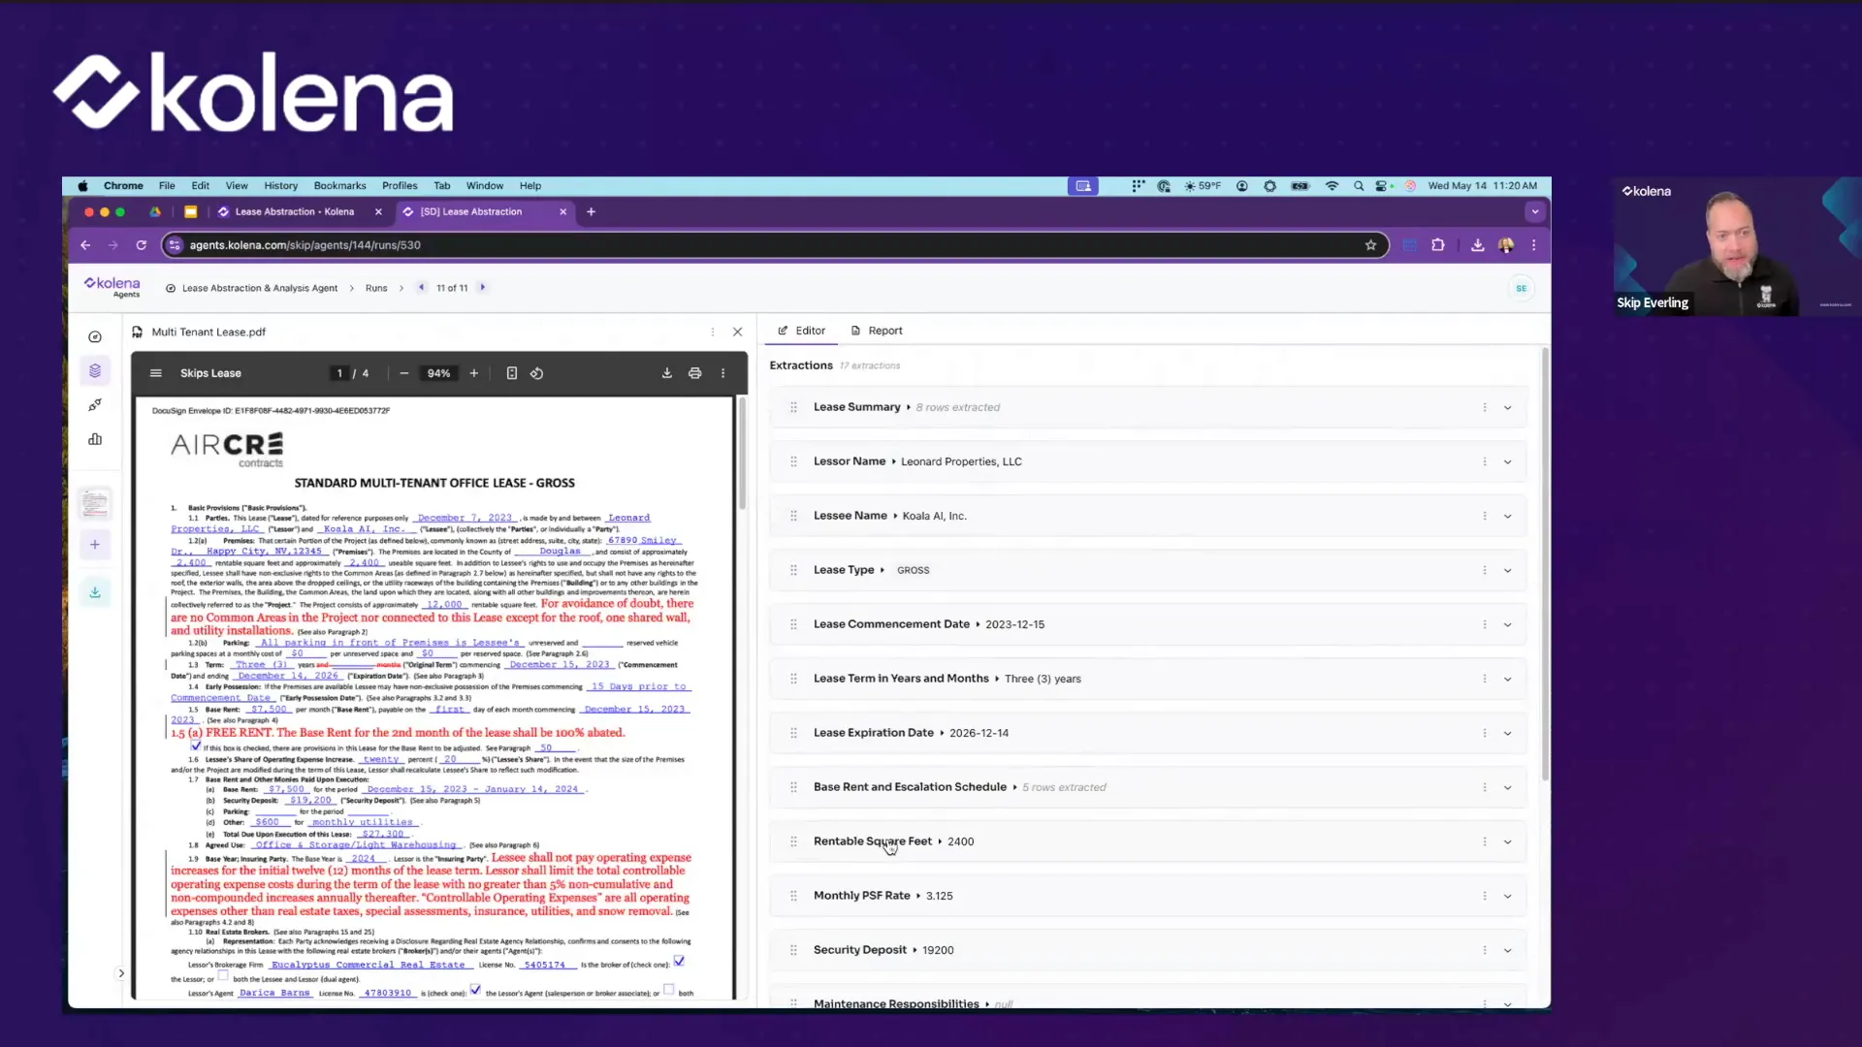1862x1047 pixels.
Task: Open the Profiles menu in menu bar
Action: tap(400, 186)
